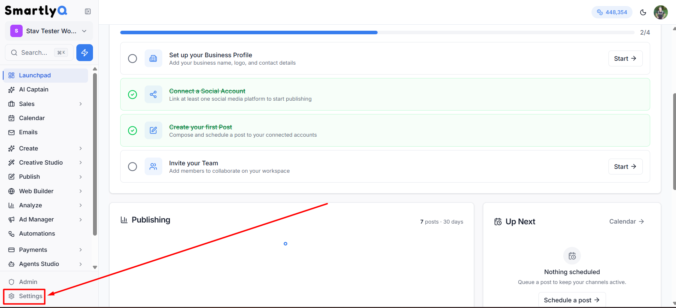This screenshot has width=676, height=308.
Task: Click Create your first Post title
Action: [x=200, y=127]
